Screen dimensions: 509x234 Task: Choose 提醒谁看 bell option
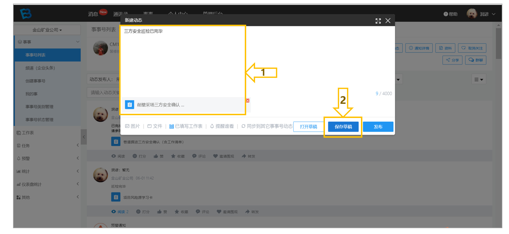222,126
